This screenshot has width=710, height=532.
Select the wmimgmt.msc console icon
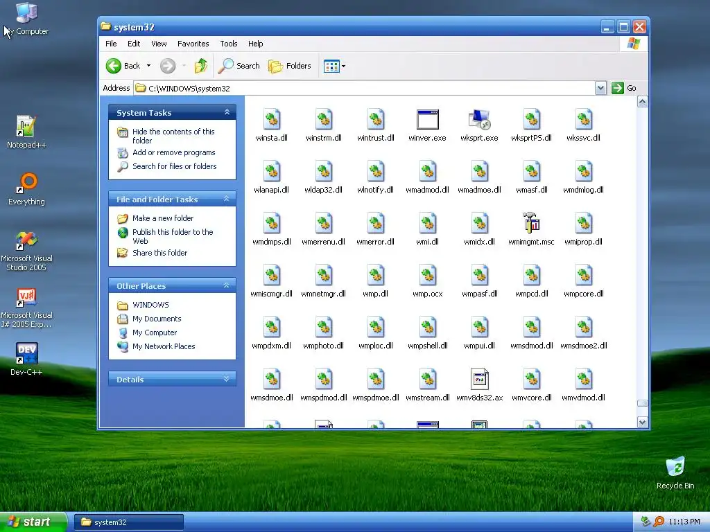531,223
